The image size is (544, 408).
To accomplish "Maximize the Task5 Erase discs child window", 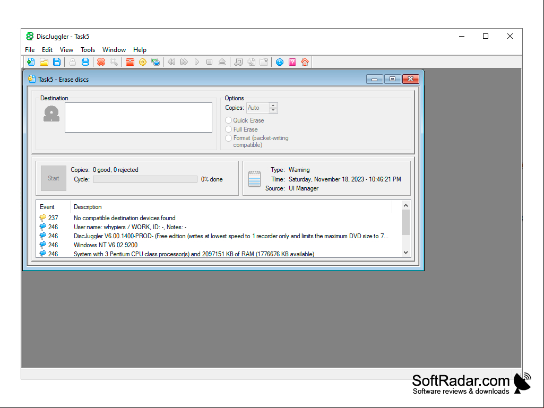I will 392,79.
